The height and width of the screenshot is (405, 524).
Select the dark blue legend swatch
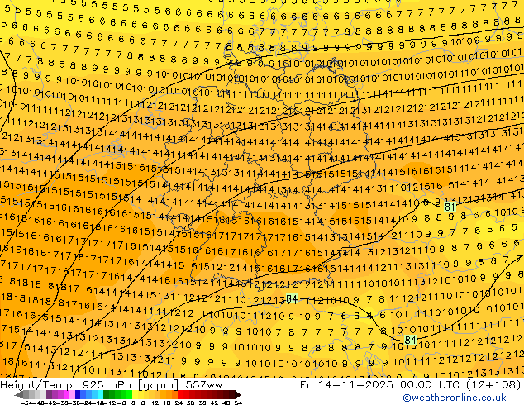tap(78, 394)
